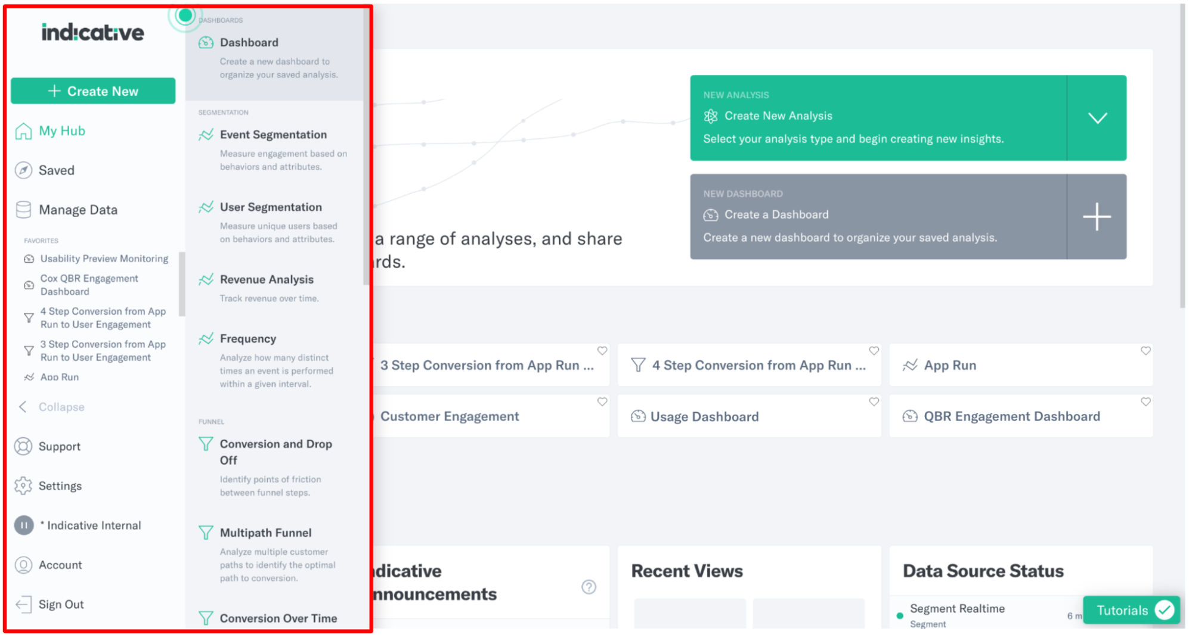Click the QBR Engagement Dashboard gauge icon
This screenshot has width=1192, height=635.
click(910, 416)
